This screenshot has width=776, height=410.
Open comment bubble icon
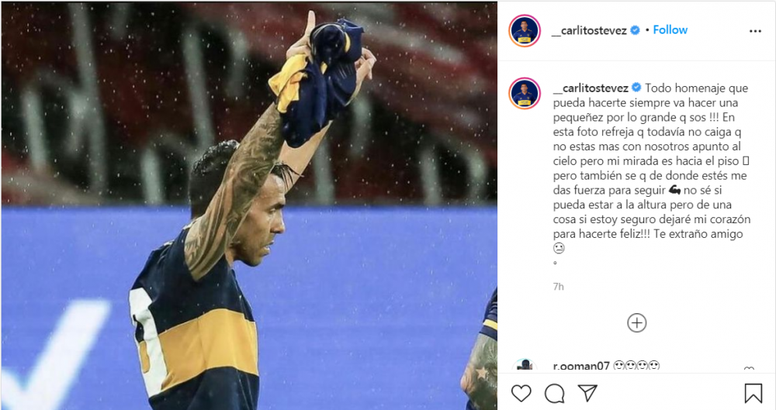tap(554, 394)
